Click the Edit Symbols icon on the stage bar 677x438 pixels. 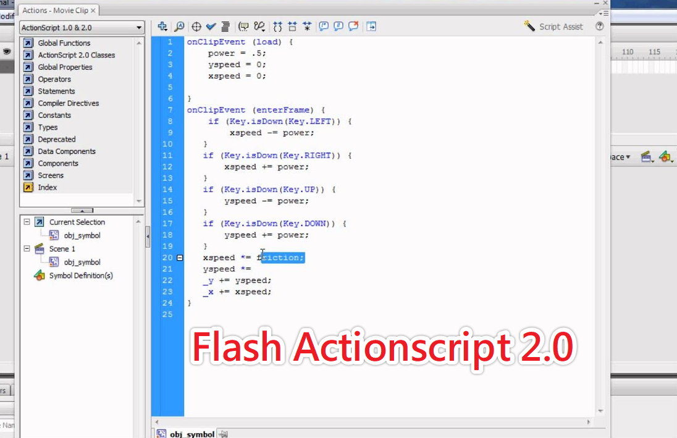(x=665, y=157)
